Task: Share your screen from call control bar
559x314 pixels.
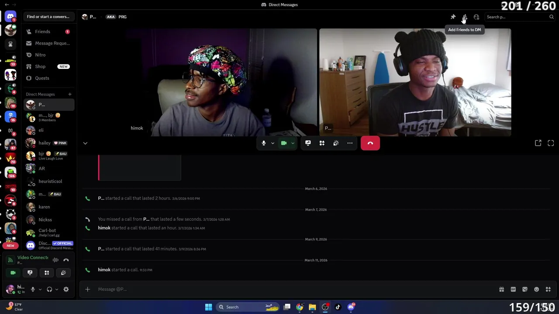Action: coord(308,143)
